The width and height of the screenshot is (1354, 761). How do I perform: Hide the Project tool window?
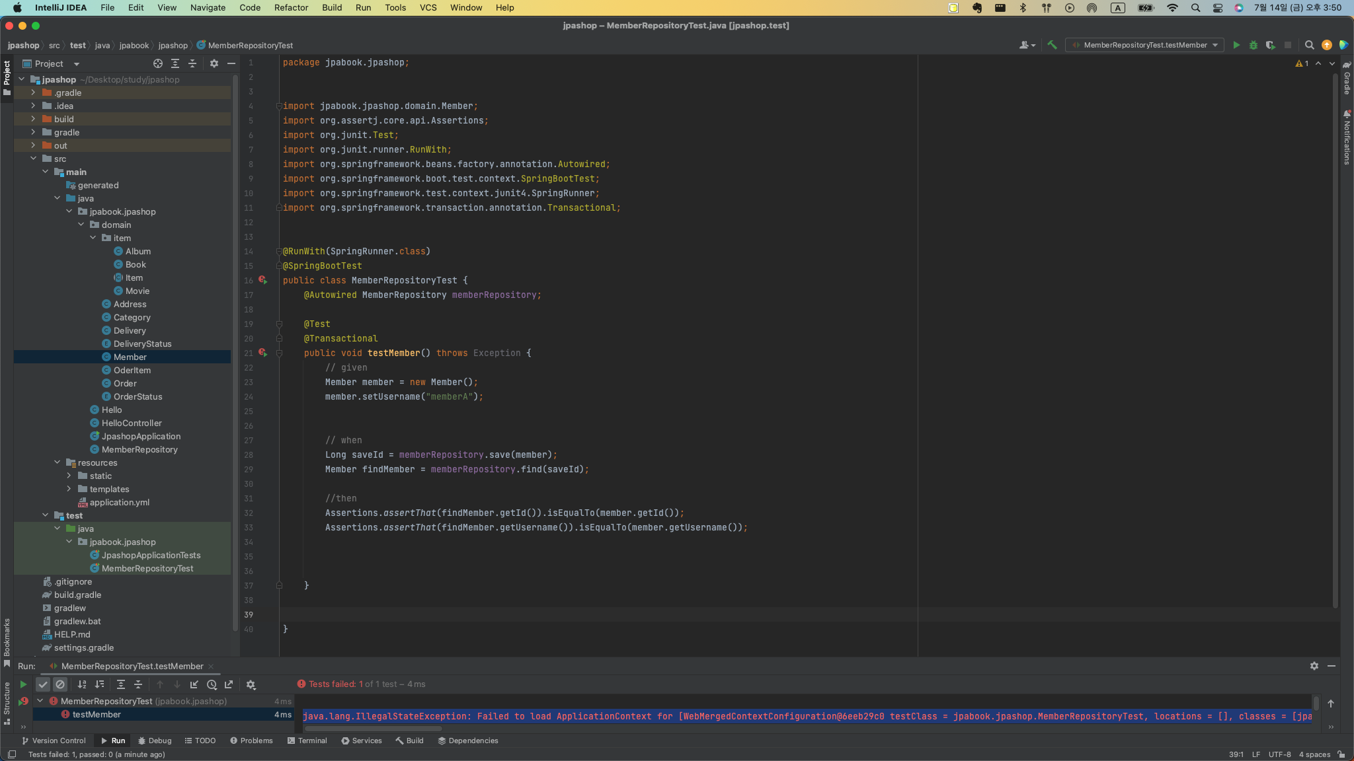[231, 63]
